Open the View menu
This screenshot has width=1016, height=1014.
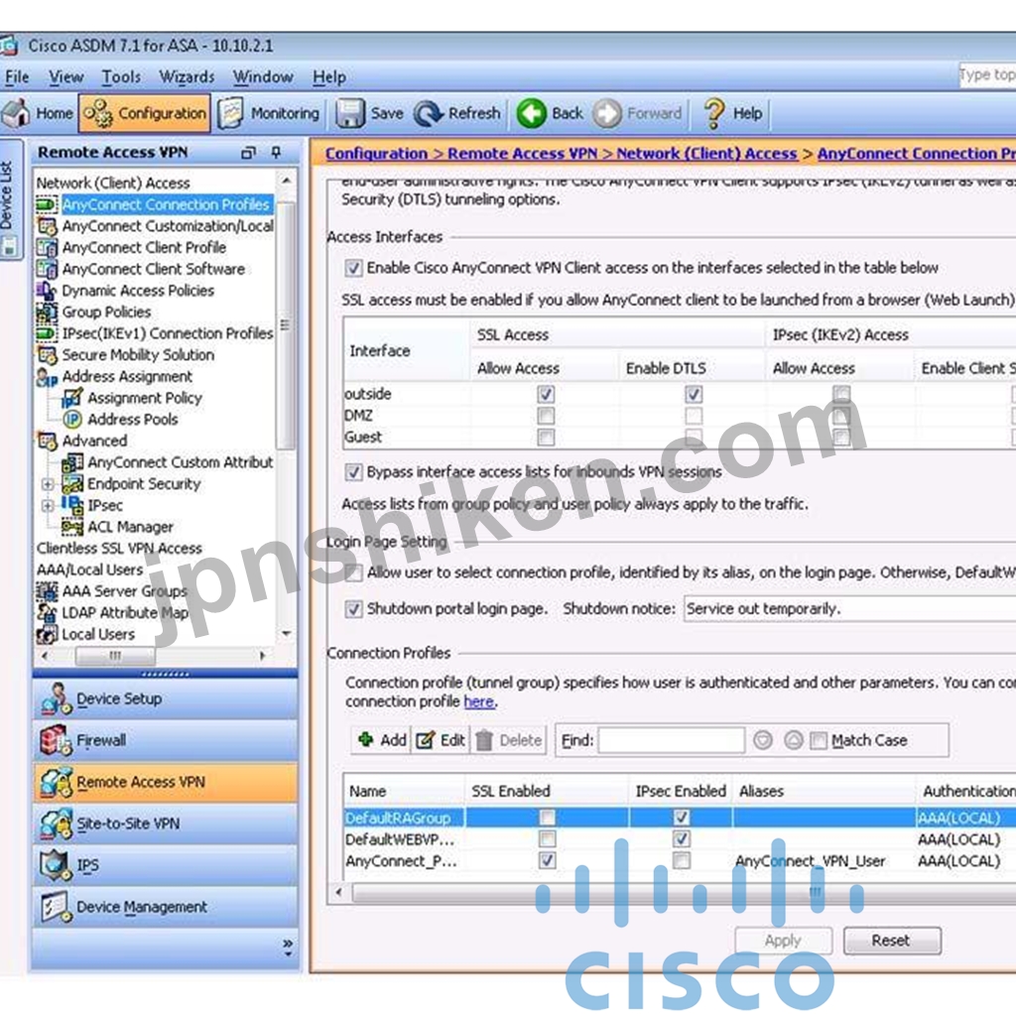[x=66, y=77]
